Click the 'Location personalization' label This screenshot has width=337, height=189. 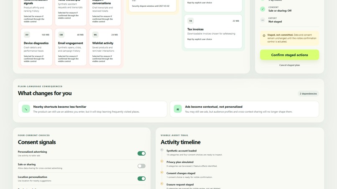(33, 177)
